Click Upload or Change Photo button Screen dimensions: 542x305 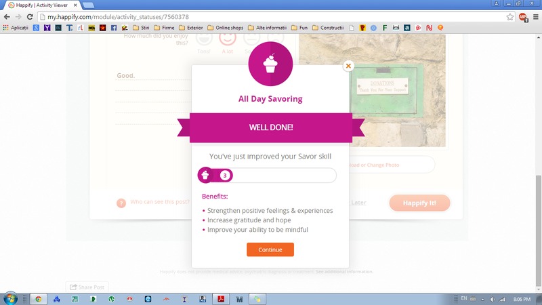tap(374, 165)
